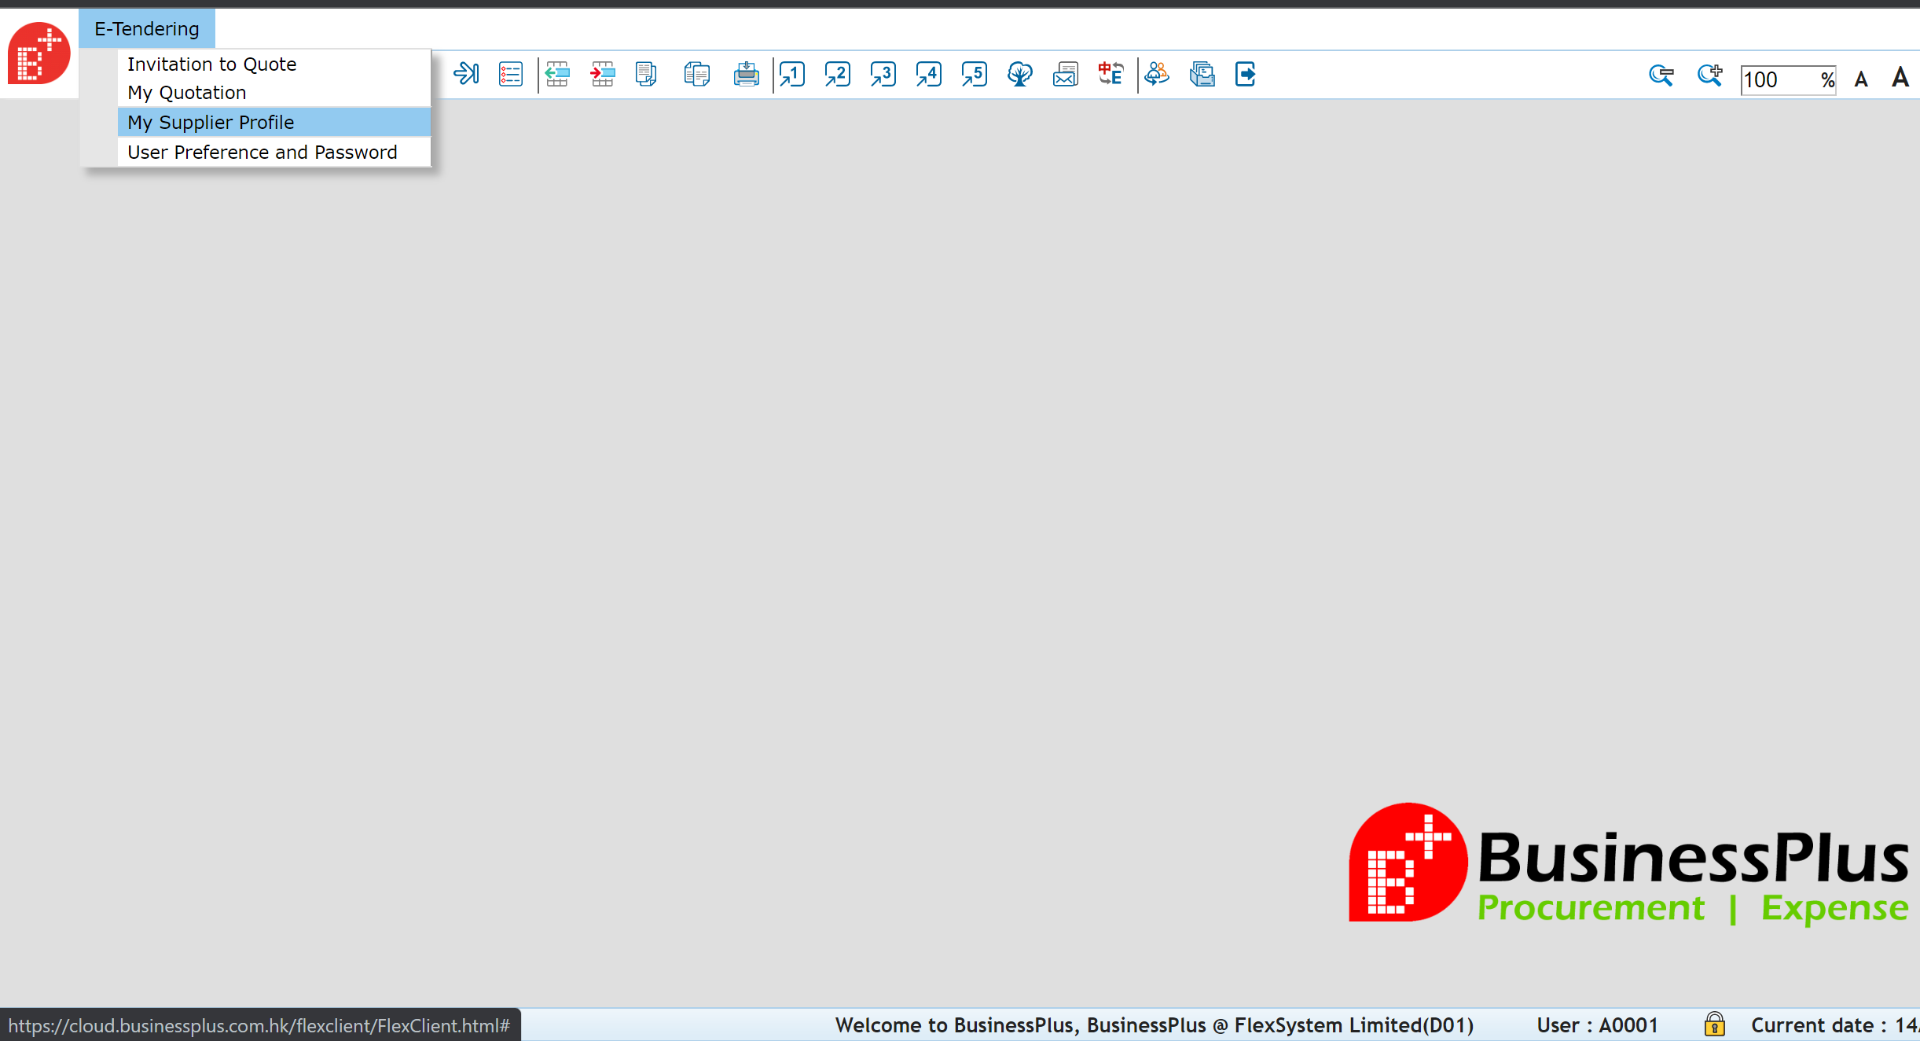Switch language with Chinese-English icon

1111,75
